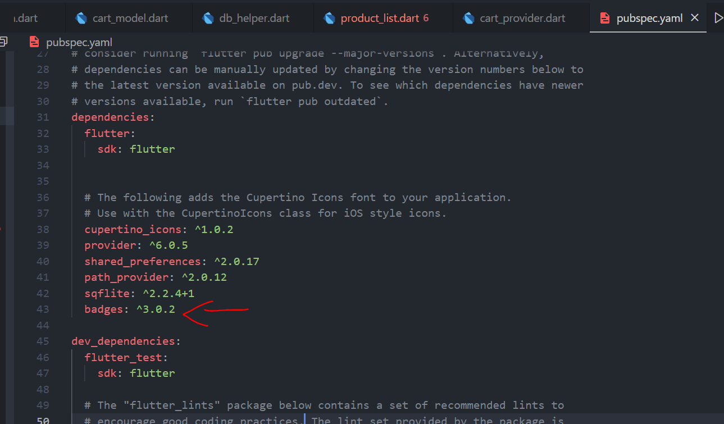The image size is (724, 424).
Task: Click the 'dependencies:' key on line 31
Action: [x=113, y=117]
